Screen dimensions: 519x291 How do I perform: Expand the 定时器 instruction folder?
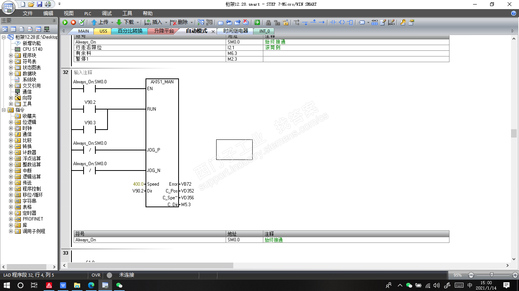pos(11,213)
